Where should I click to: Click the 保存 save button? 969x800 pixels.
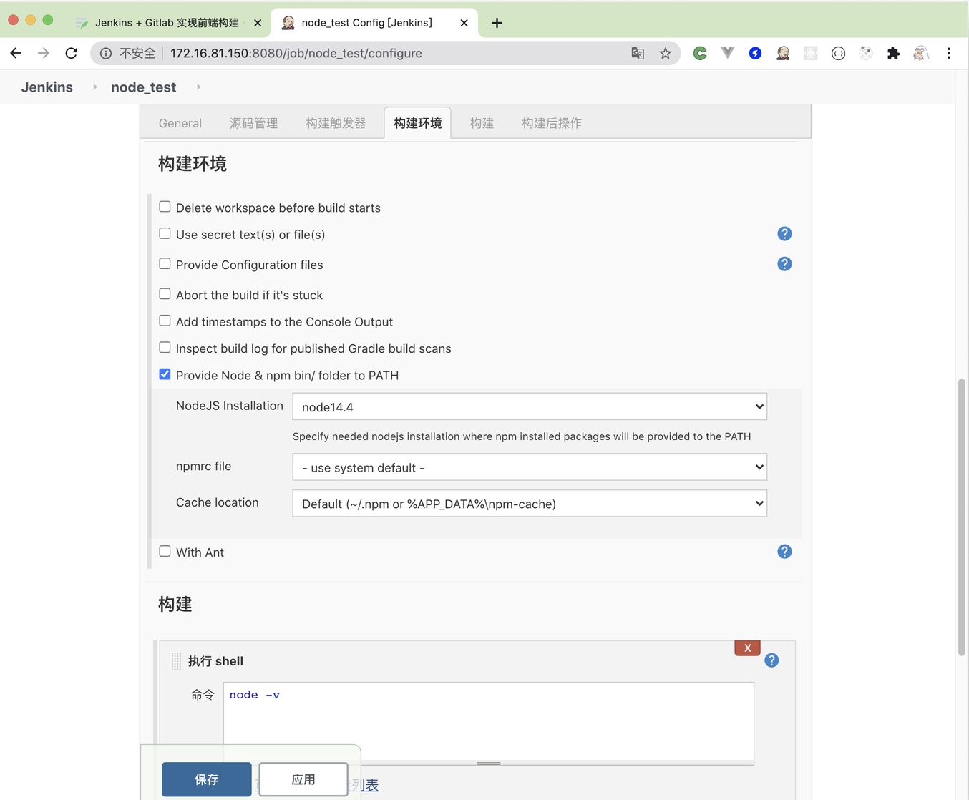(x=207, y=779)
